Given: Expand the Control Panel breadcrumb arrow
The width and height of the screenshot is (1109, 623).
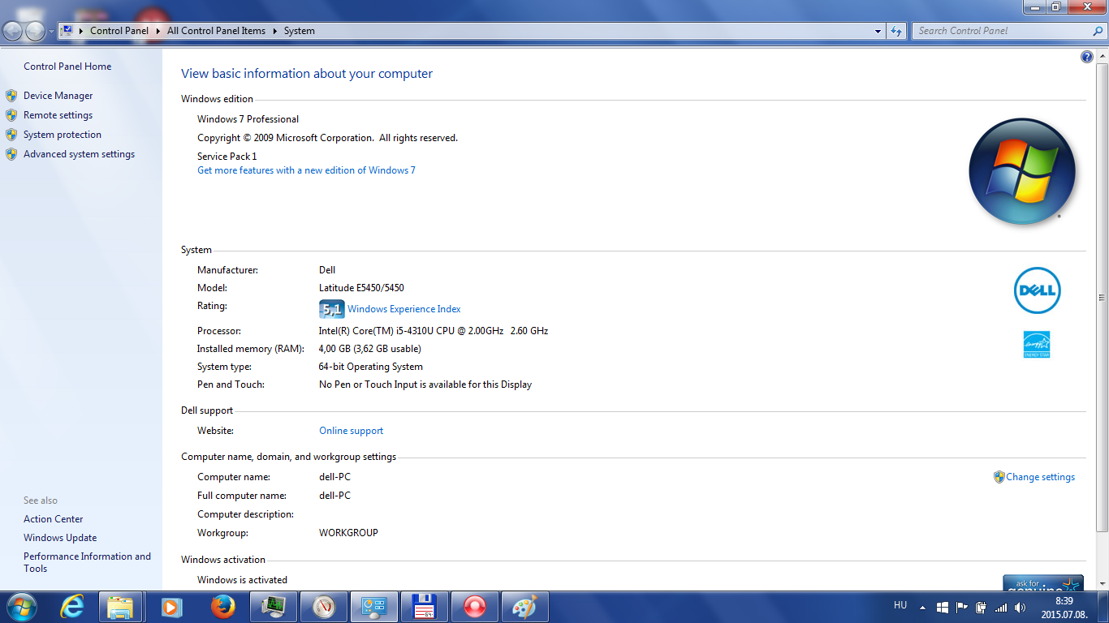Looking at the screenshot, I should tap(158, 31).
